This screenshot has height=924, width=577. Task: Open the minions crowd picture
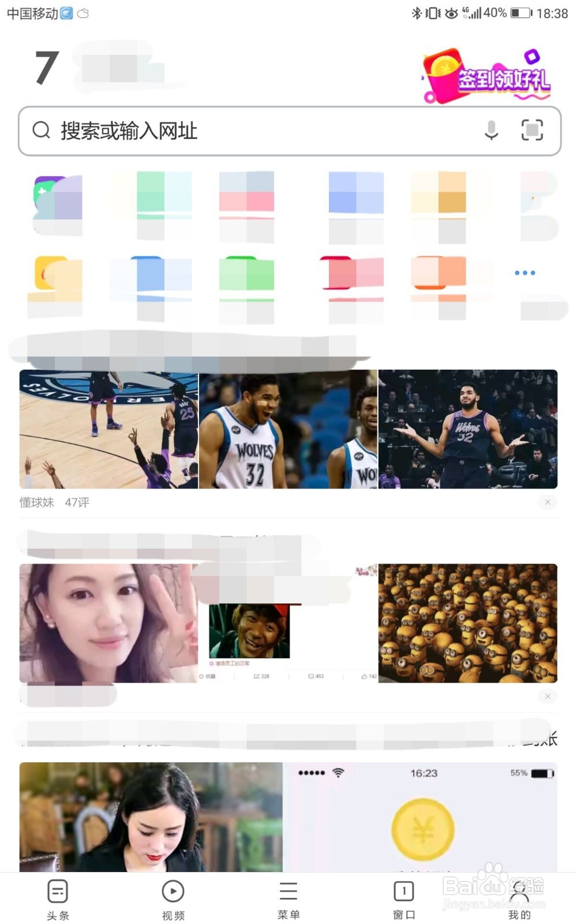(x=468, y=623)
